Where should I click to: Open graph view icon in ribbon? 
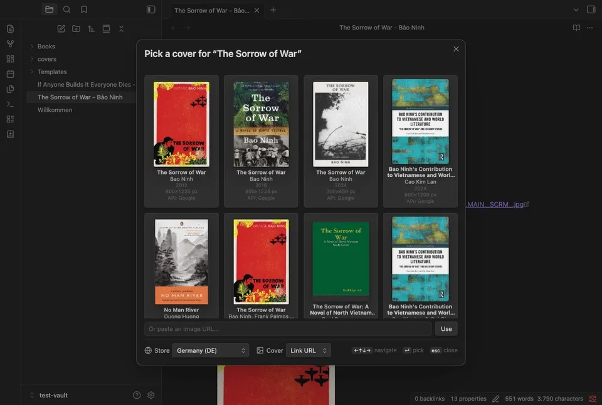tap(11, 44)
